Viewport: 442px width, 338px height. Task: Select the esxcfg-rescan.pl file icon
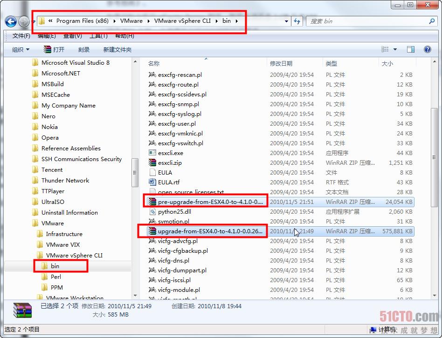[152, 74]
